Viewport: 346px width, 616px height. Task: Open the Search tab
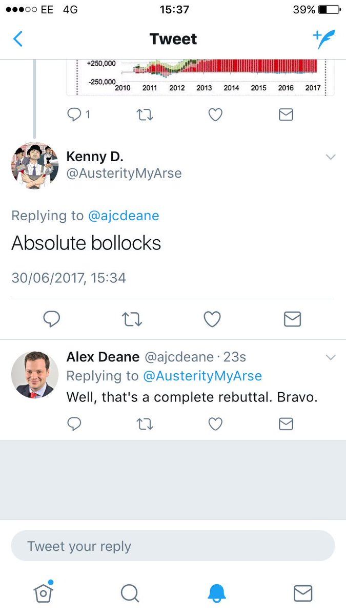coord(130,593)
